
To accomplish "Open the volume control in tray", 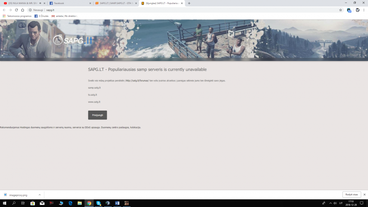I will [335, 203].
